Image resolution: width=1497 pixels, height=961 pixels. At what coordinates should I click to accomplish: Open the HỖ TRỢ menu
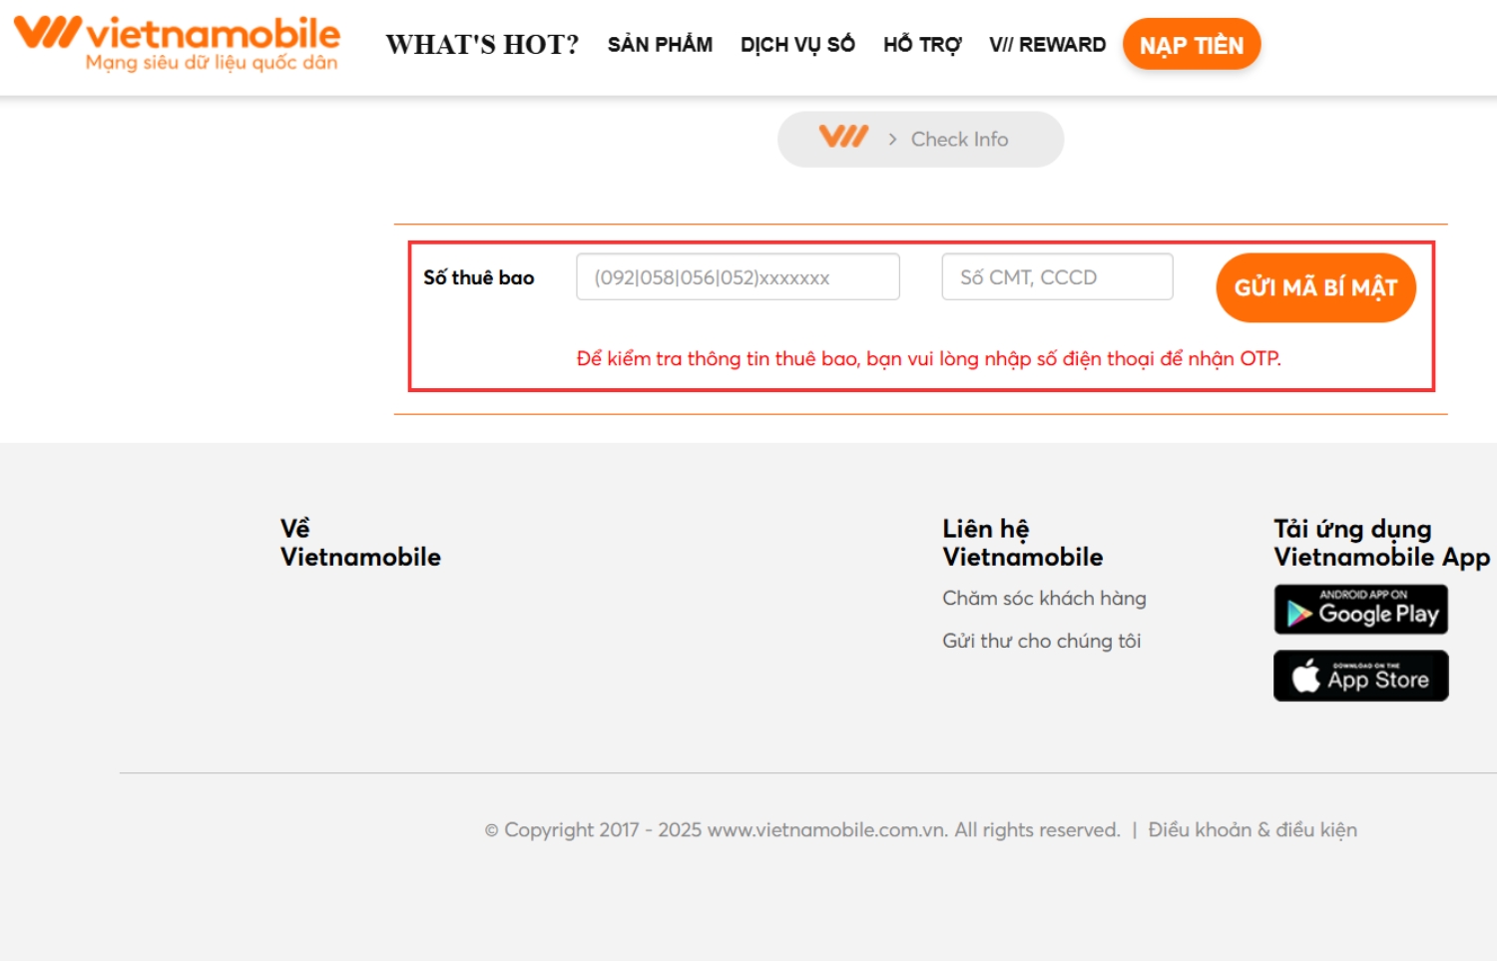922,45
